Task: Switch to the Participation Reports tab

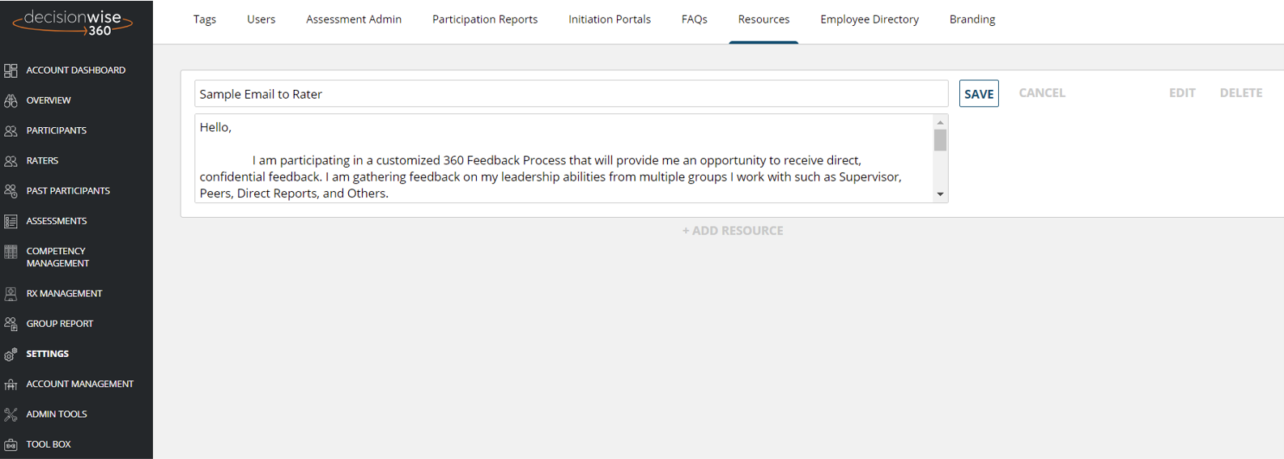Action: (485, 19)
